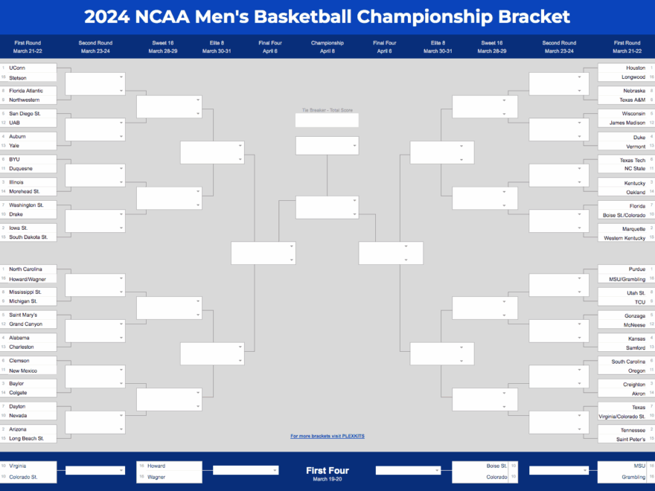Open the Virginia vs Colorado St. winner dropdown

point(95,470)
